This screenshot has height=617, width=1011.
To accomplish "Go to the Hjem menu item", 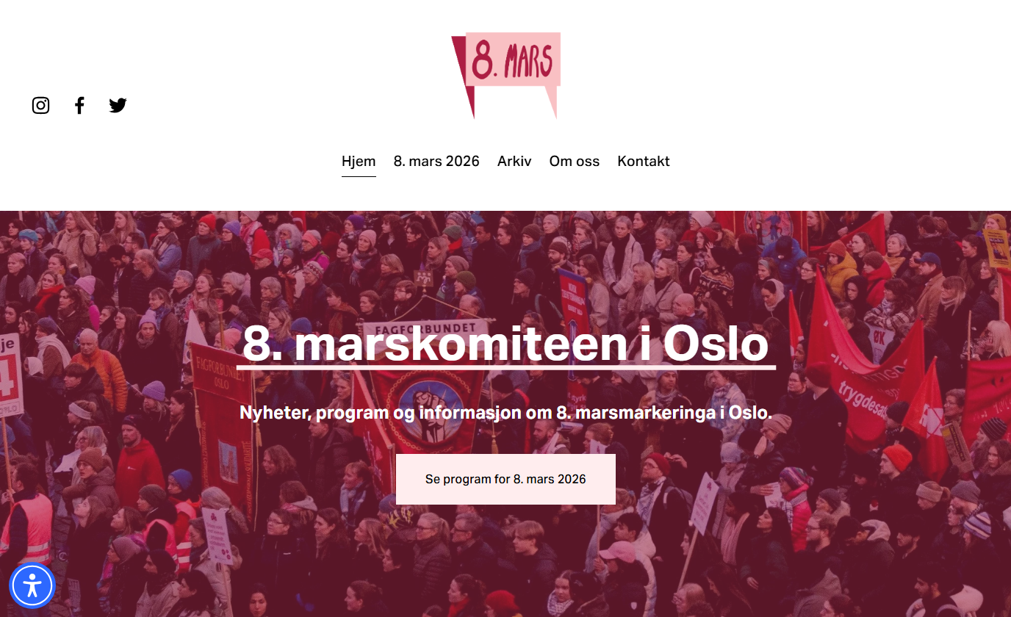I will tap(359, 161).
